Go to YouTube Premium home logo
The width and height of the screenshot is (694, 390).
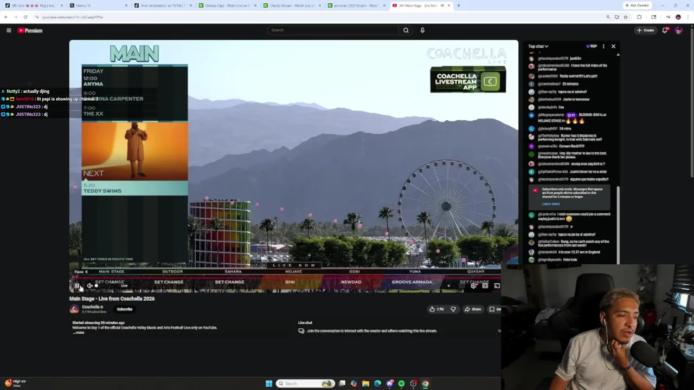click(30, 30)
